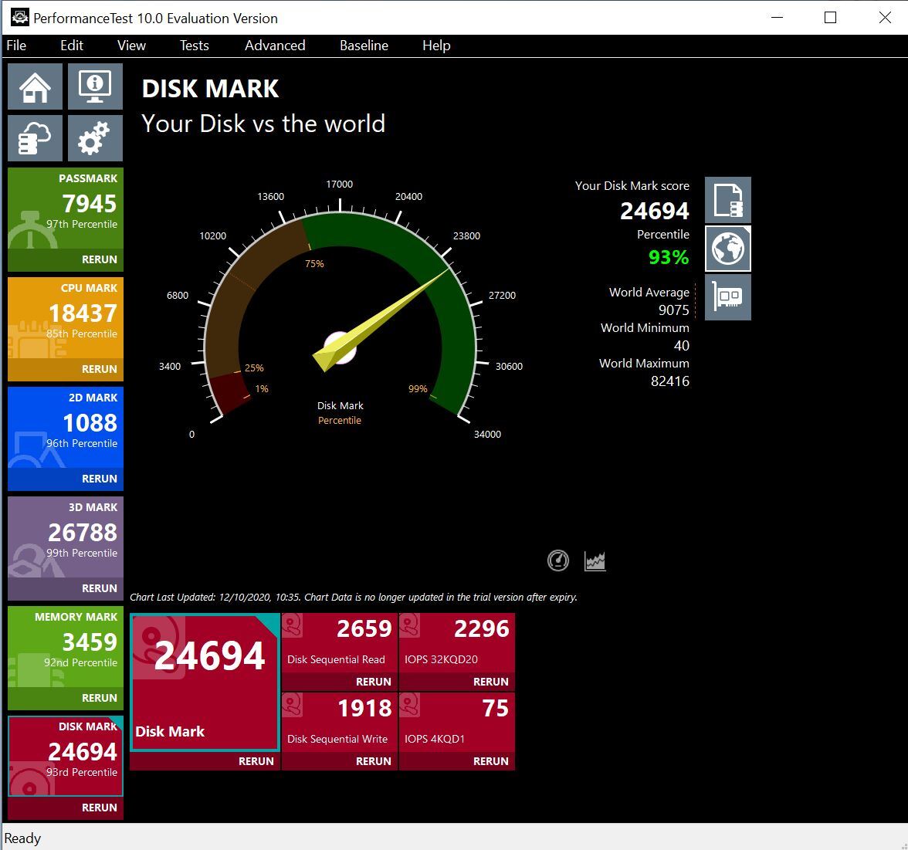This screenshot has width=908, height=850.
Task: Rerun the Memory Mark test
Action: click(x=99, y=698)
